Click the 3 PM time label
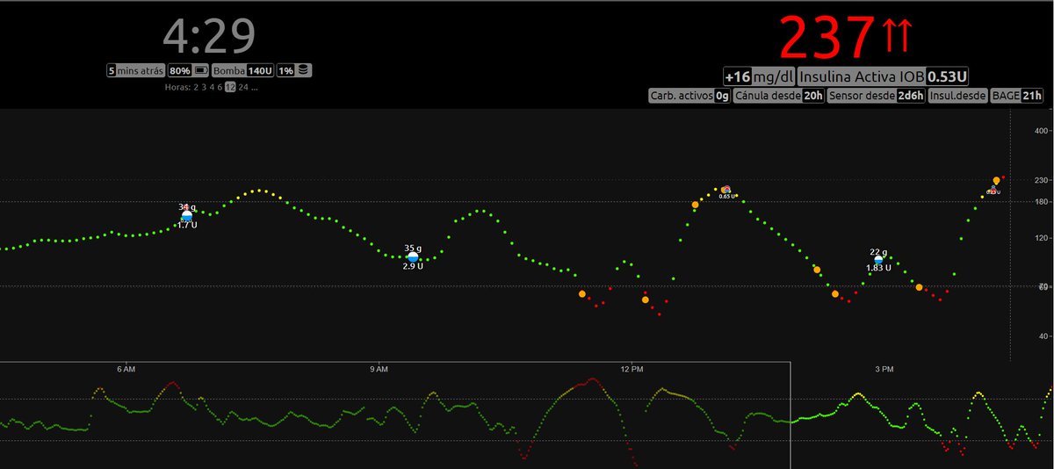This screenshot has height=469, width=1054. coord(884,369)
